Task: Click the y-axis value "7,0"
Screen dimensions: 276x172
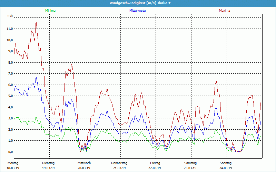Action: point(10,74)
